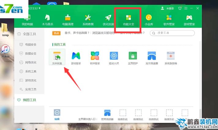Open the 显卡、声卡出故障 link

(77, 33)
